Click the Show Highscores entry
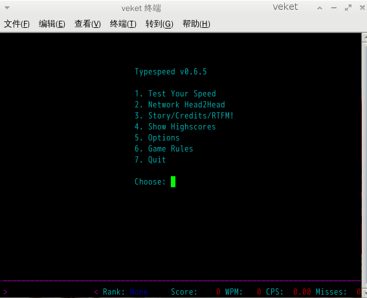The image size is (367, 298). [x=175, y=127]
